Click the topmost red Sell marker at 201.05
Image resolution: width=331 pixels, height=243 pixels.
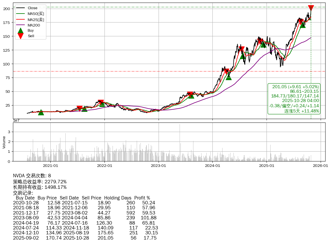pyautogui.click(x=311, y=8)
